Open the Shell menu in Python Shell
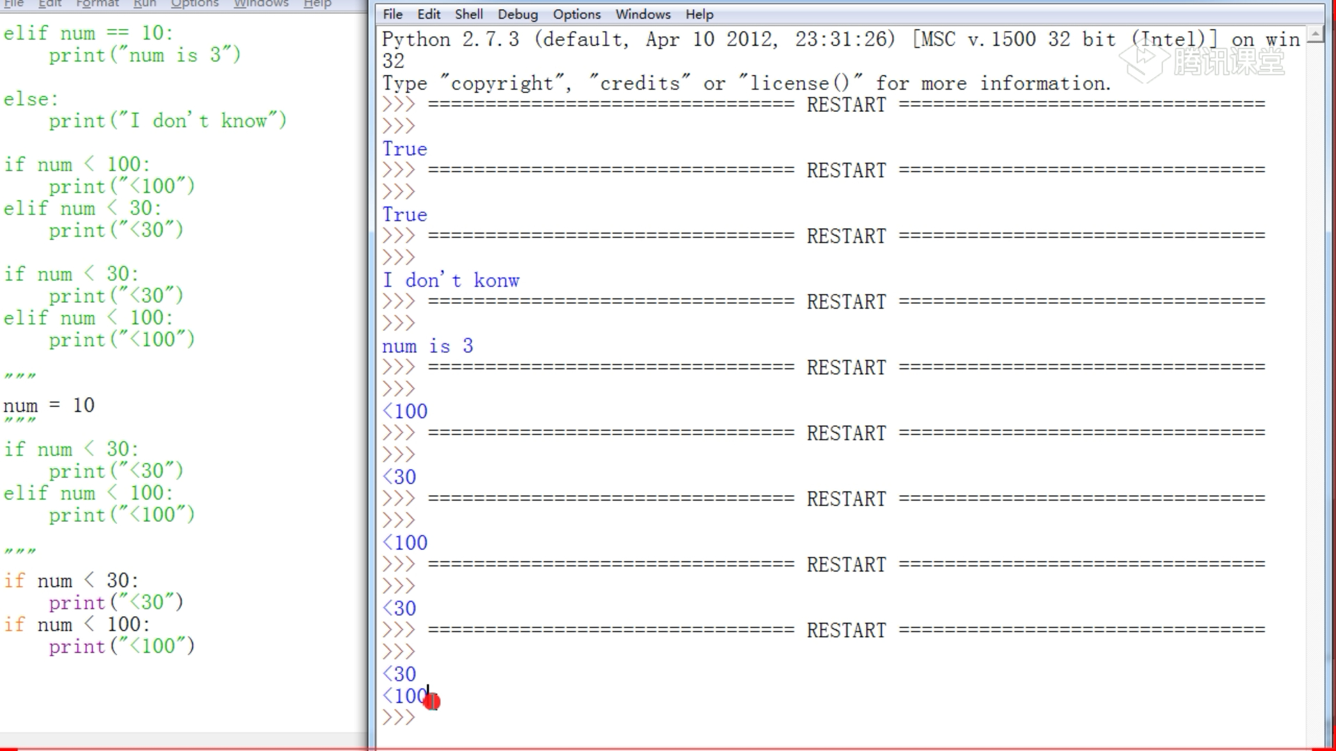The image size is (1336, 751). click(468, 14)
